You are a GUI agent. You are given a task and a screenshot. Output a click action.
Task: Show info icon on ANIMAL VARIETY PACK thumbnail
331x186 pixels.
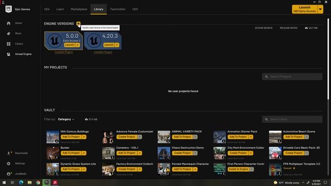[168, 141]
